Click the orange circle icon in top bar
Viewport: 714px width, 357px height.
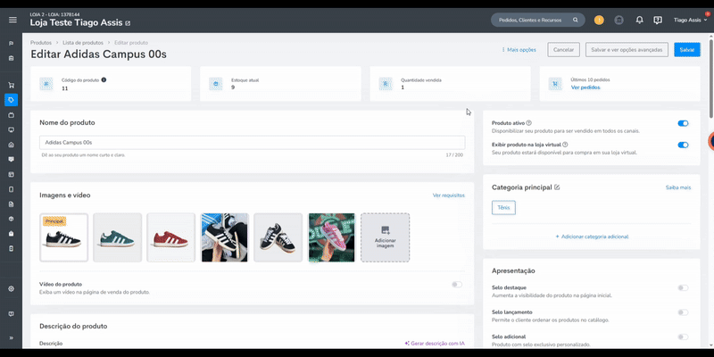599,20
